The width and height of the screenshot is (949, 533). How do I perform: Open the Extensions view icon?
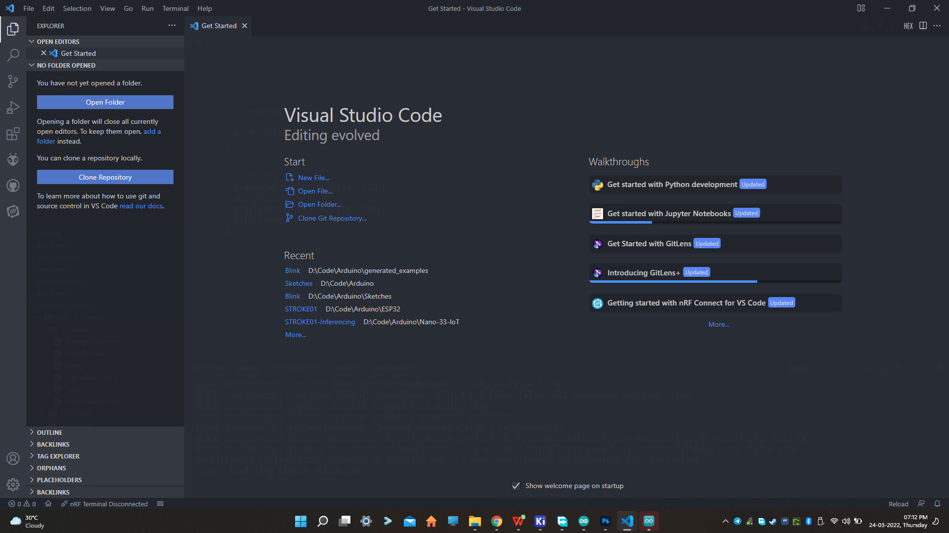coord(13,134)
